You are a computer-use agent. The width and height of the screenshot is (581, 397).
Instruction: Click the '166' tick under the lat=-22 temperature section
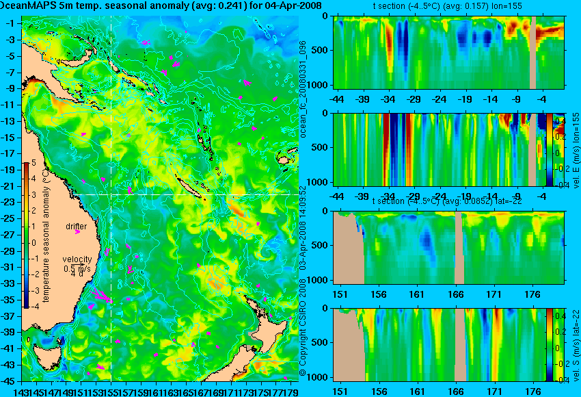(455, 294)
